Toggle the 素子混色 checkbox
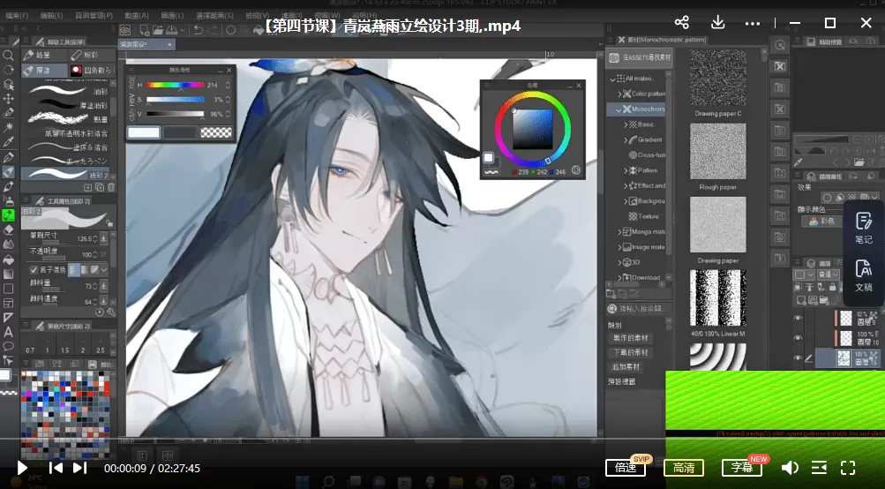 point(34,269)
